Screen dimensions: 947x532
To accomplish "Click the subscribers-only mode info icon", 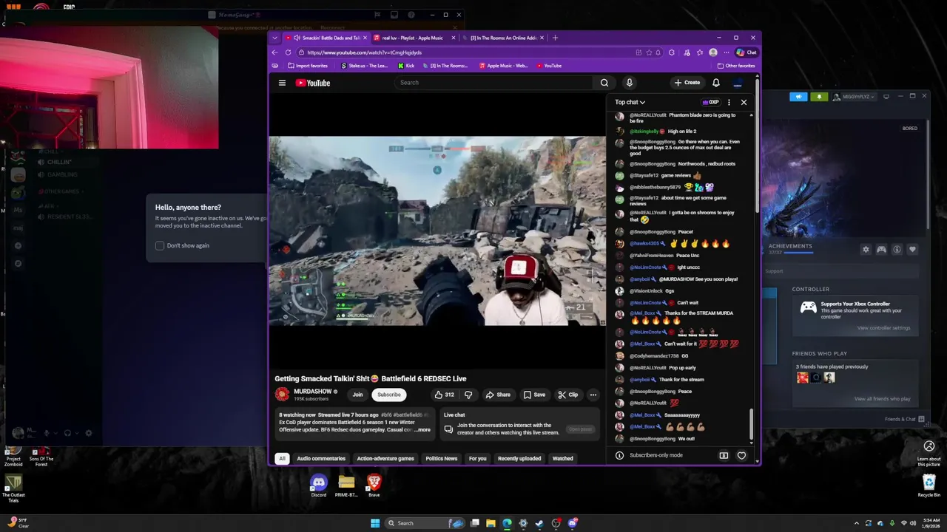I will (x=619, y=455).
